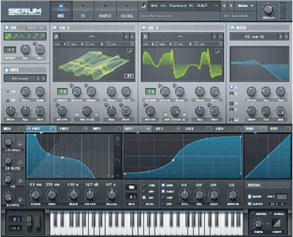Screen dimensions: 293x237
Task: Click the OSC A WT POS knob
Action: (62, 111)
